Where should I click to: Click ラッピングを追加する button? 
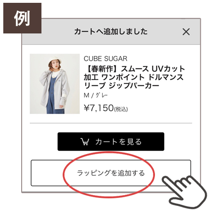point(111,173)
